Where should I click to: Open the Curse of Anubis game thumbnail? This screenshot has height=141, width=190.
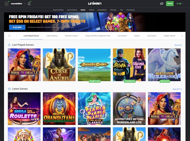click(59, 65)
